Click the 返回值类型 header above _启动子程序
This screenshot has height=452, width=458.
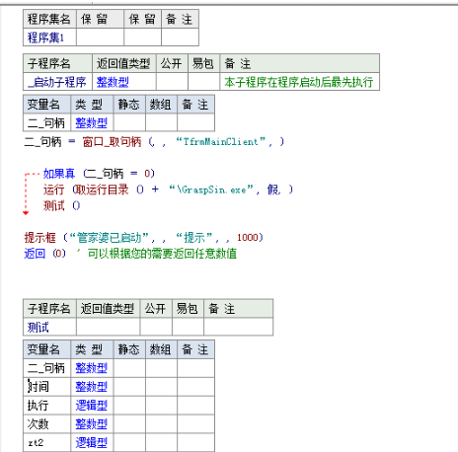(x=124, y=63)
